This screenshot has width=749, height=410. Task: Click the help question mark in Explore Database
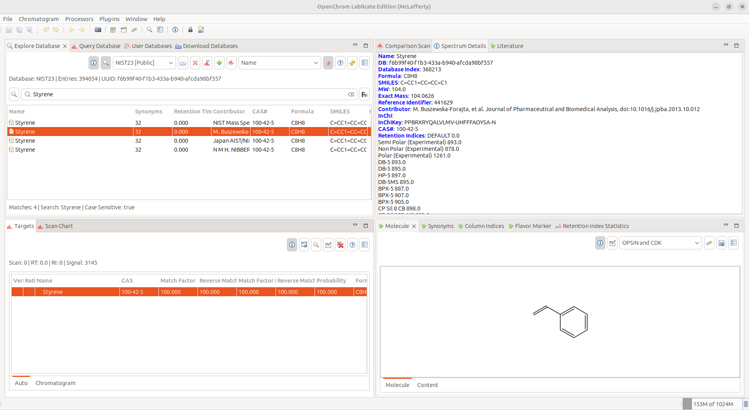point(340,63)
